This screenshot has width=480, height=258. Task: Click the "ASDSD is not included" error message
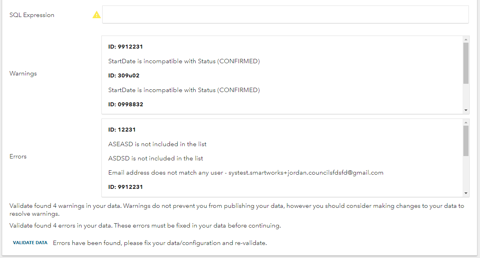coord(156,158)
